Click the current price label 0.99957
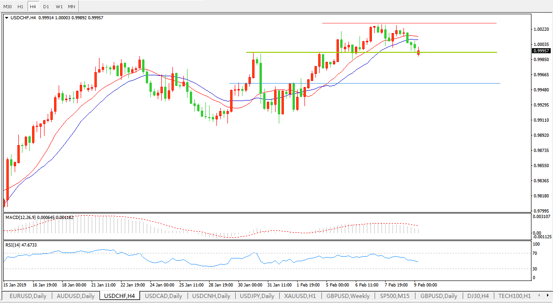 (542, 51)
